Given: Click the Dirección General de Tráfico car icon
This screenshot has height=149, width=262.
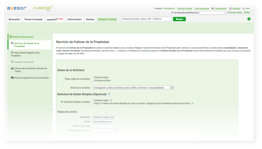Looking at the screenshot, I should 12,68.
